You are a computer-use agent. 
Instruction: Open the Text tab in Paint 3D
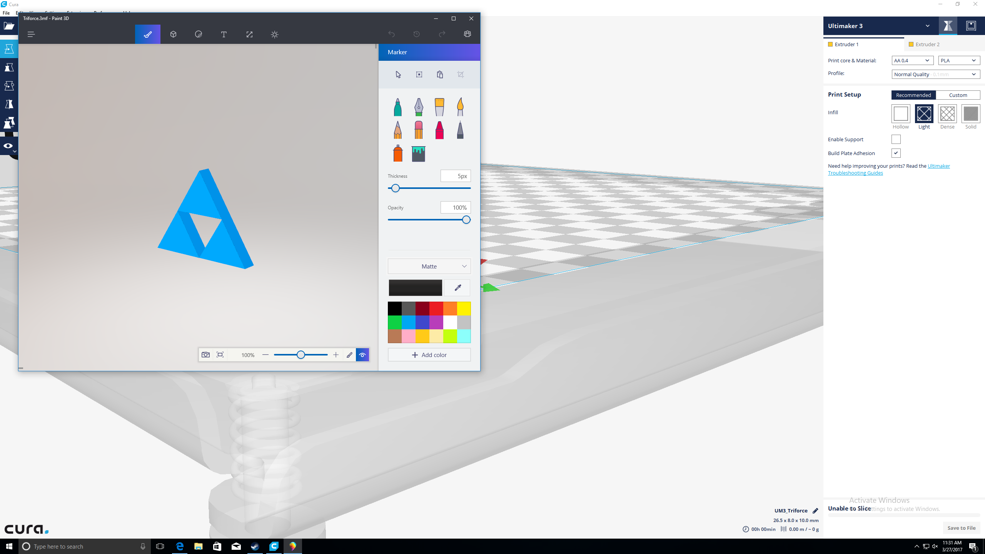[224, 34]
